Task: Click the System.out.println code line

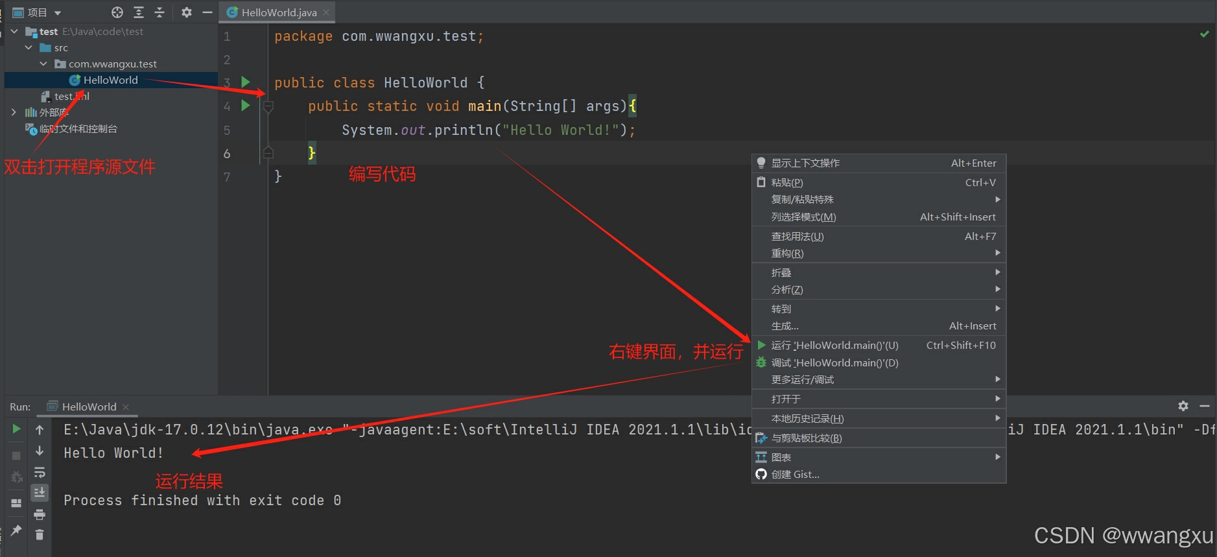Action: click(x=488, y=130)
